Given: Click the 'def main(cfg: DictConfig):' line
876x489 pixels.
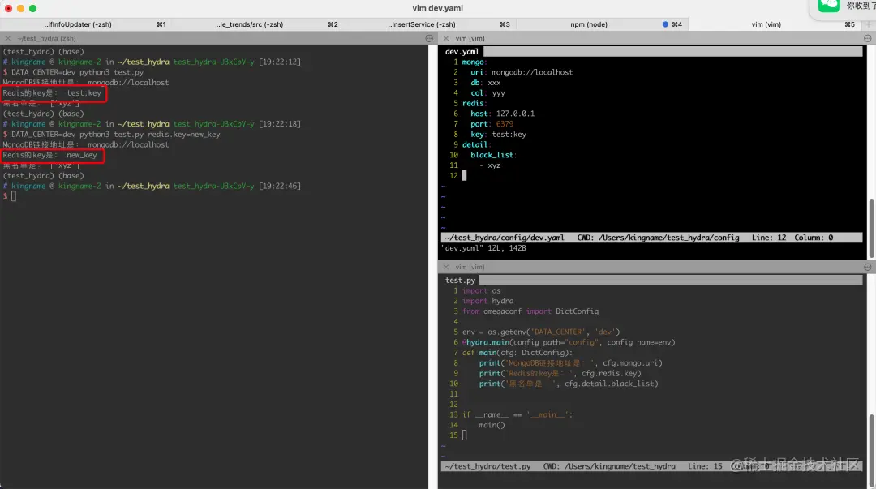Looking at the screenshot, I should (517, 353).
